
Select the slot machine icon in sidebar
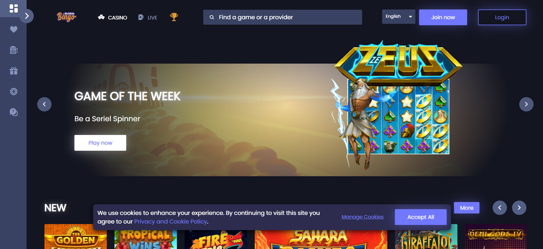coord(13,50)
